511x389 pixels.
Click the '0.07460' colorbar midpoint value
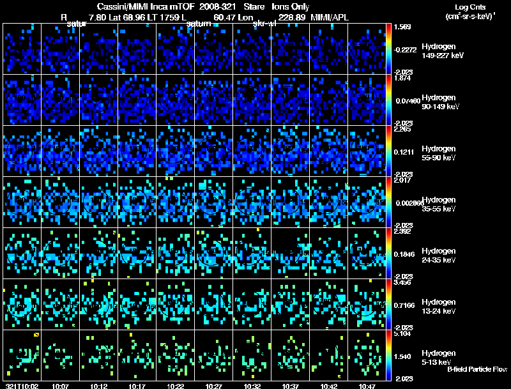pos(408,101)
